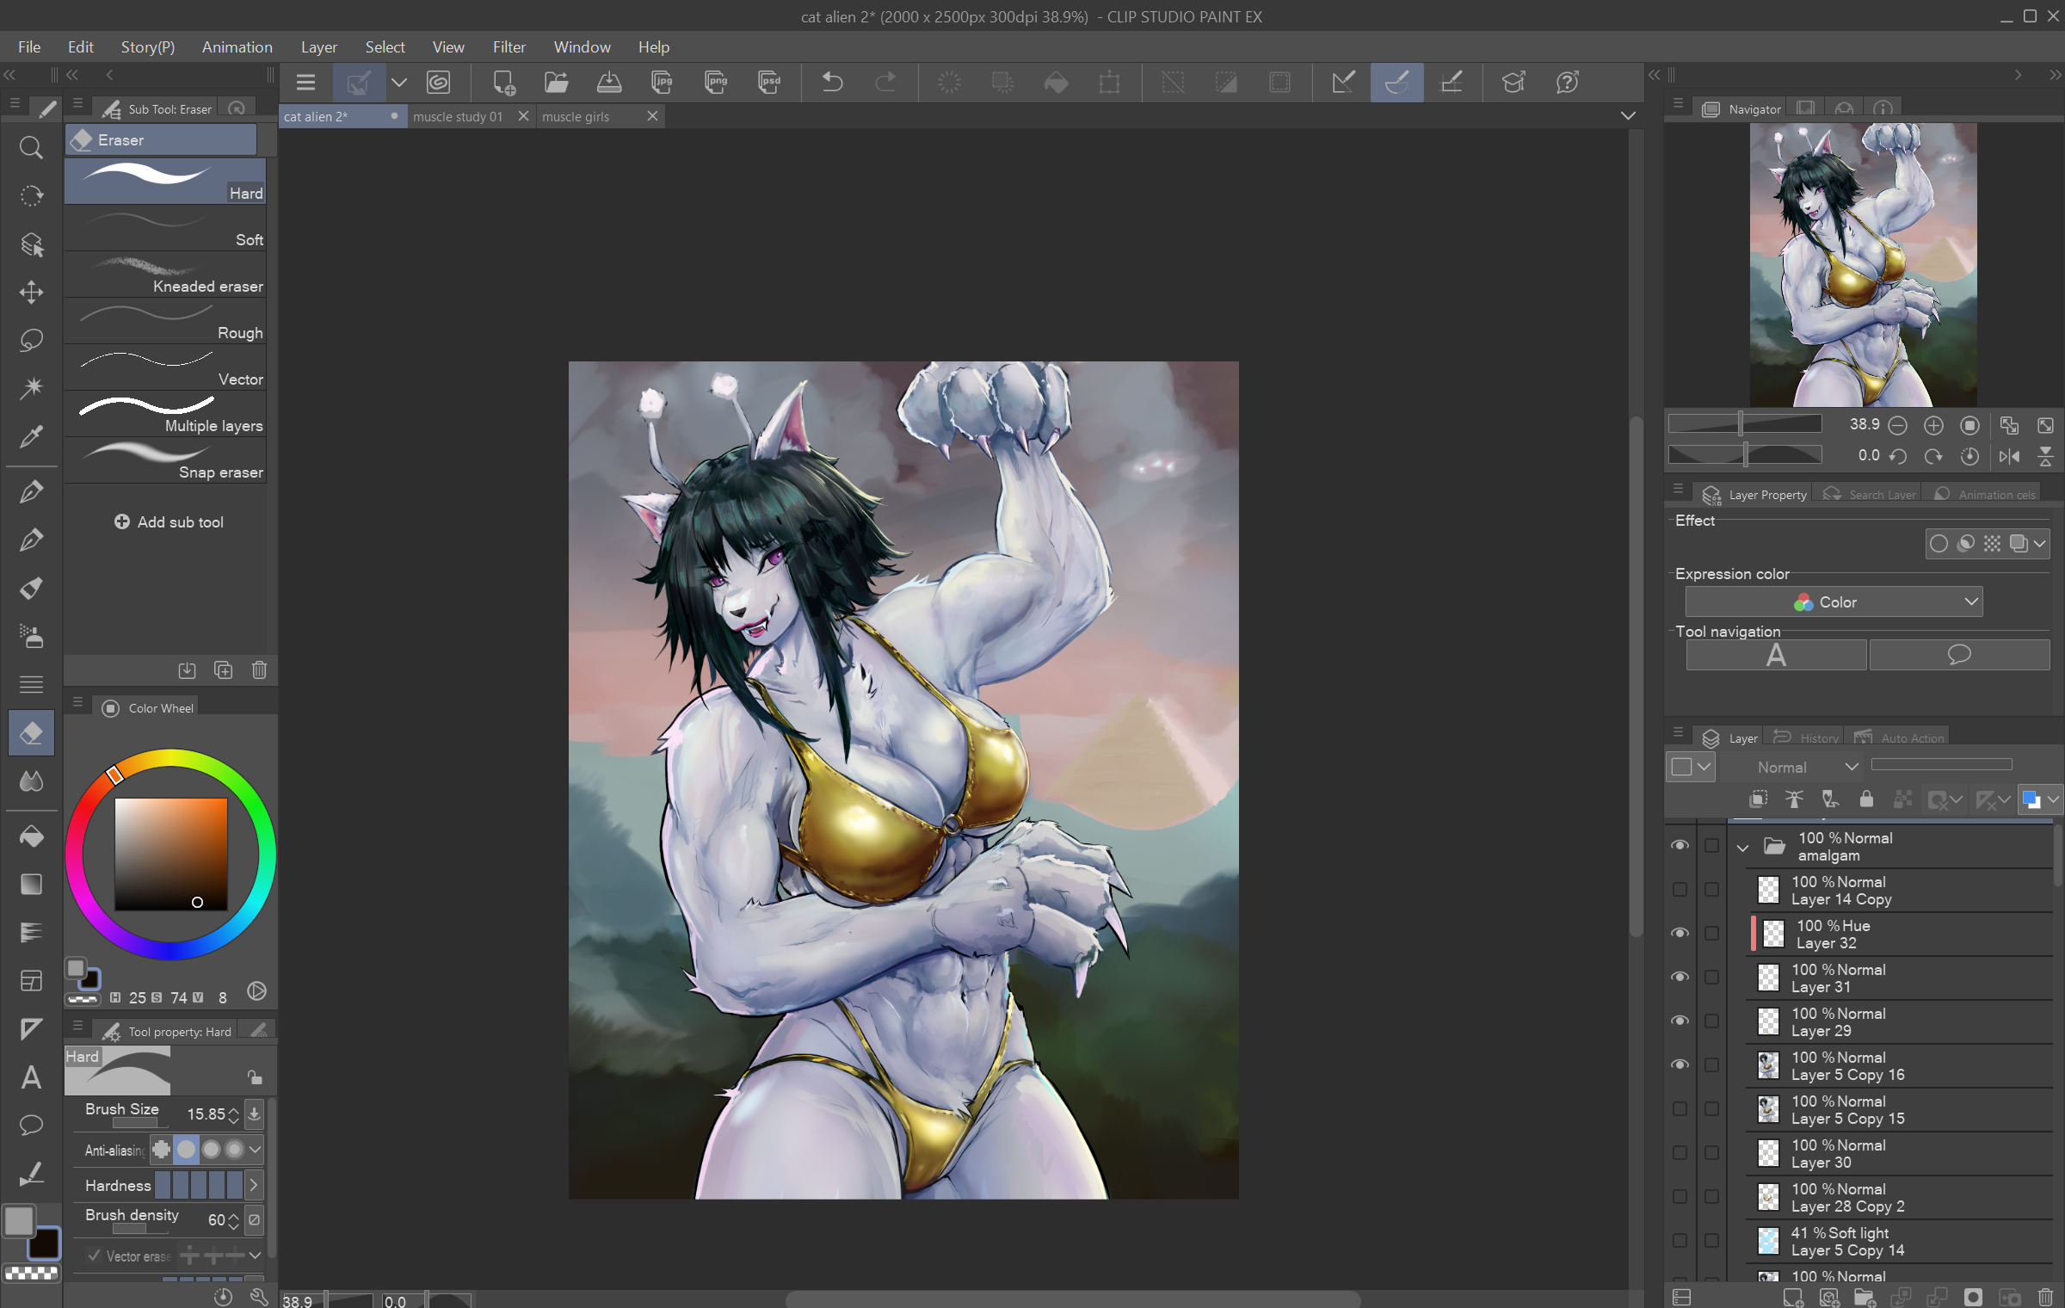
Task: Open the Story(P) menu
Action: 147,46
